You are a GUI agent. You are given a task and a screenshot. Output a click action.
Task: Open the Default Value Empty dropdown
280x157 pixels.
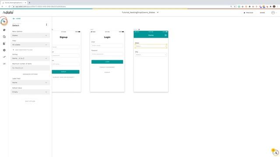click(30, 92)
